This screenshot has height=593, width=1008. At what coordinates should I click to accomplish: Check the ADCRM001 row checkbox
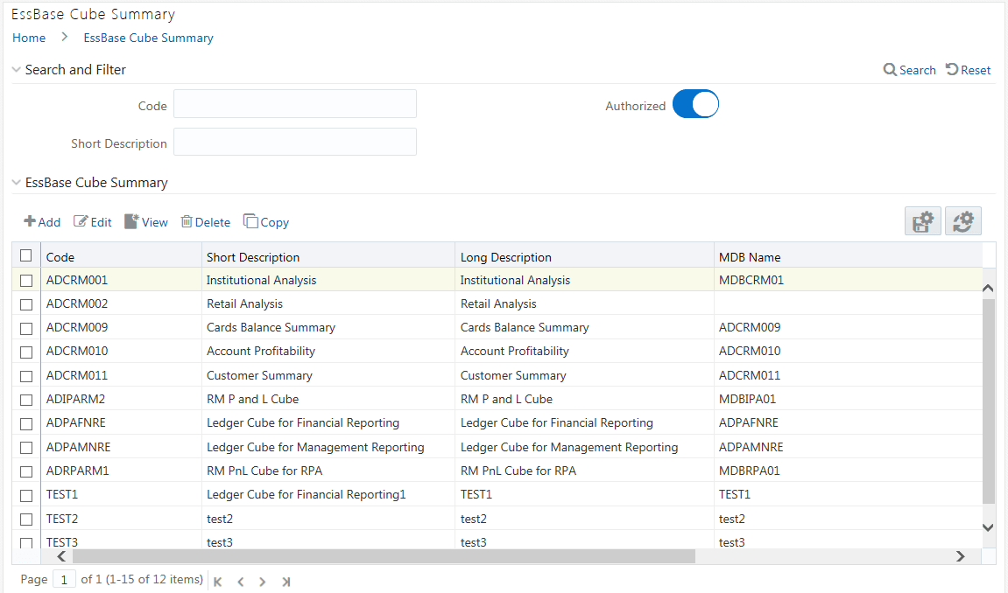pos(26,281)
